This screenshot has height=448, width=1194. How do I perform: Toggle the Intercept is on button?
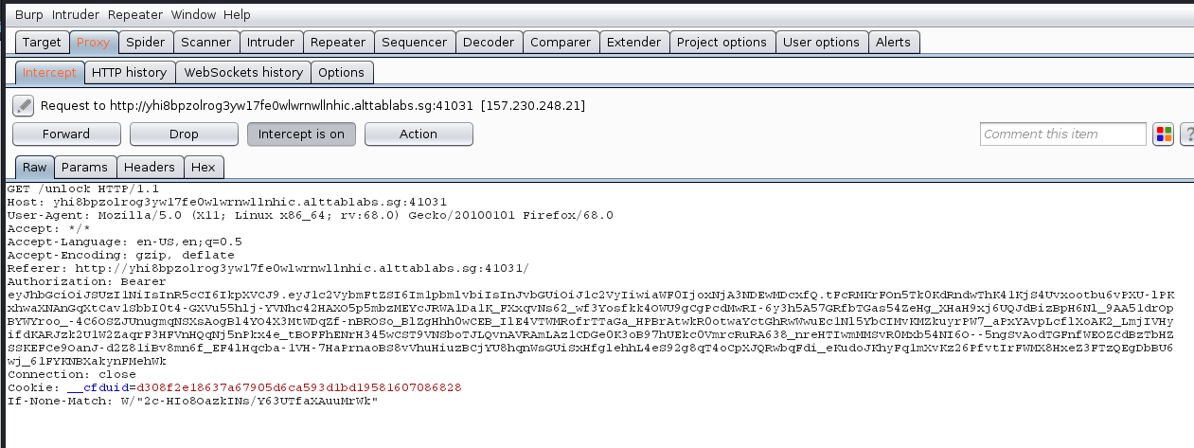click(301, 134)
